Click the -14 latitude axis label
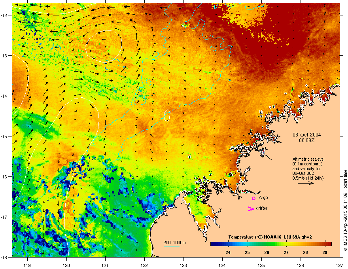 4,96
